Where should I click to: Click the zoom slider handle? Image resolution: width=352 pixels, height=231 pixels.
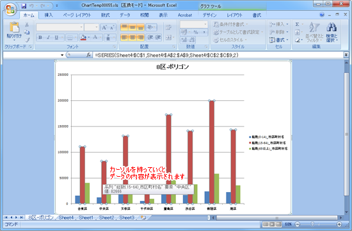click(x=312, y=224)
